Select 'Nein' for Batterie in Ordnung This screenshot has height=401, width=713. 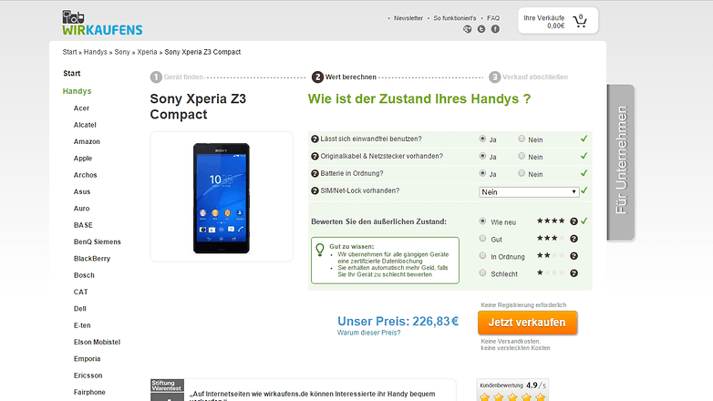[x=522, y=173]
